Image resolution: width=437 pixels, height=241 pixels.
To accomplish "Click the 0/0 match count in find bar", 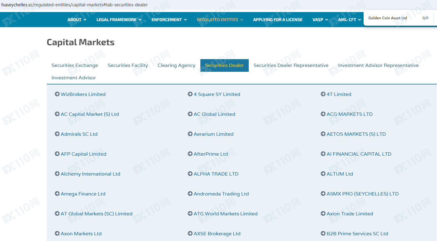I will (x=425, y=18).
